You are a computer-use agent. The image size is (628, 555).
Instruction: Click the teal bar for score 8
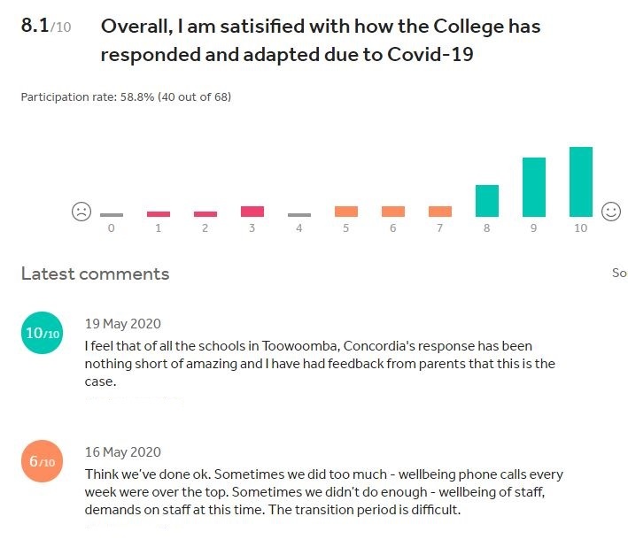coord(487,201)
